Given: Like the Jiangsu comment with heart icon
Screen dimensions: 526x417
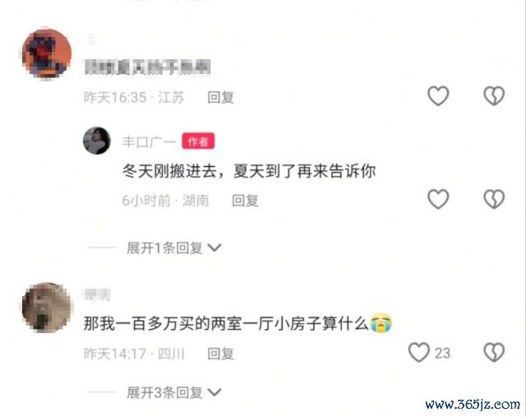Looking at the screenshot, I should [x=438, y=95].
